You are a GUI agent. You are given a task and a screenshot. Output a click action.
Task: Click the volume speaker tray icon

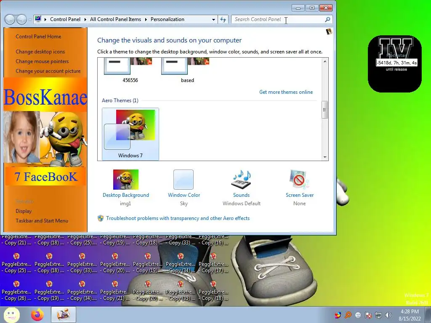[388, 315]
